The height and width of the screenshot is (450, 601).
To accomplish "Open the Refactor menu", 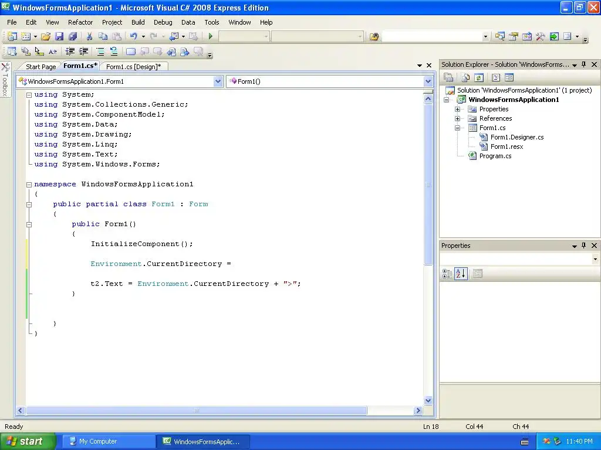I will (80, 22).
